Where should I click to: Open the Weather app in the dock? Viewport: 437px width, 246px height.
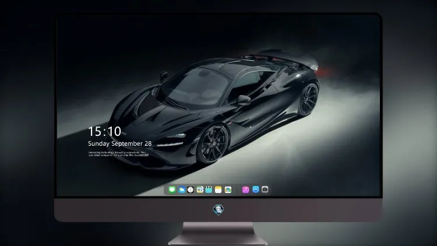click(x=181, y=189)
